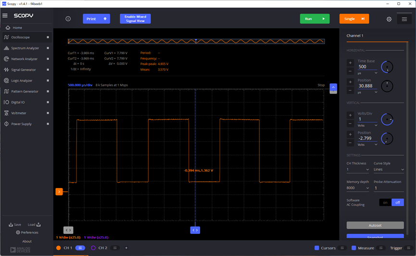This screenshot has height=256, width=416.
Task: Click the blue time cursor handle below plot
Action: coord(195,230)
